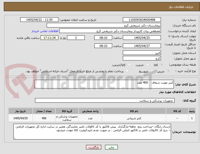Click the delivery province field البرز
Viewport: 200px width, 154px height.
click(142, 53)
